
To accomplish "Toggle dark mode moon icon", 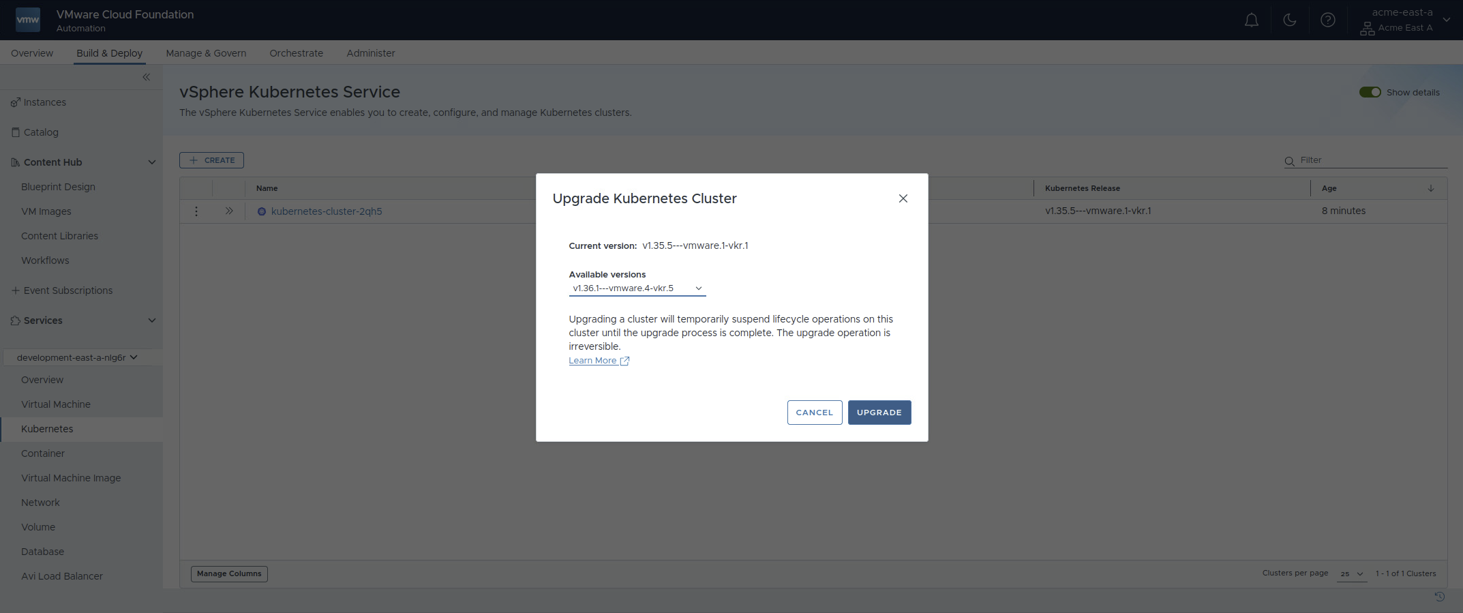I will tap(1290, 20).
